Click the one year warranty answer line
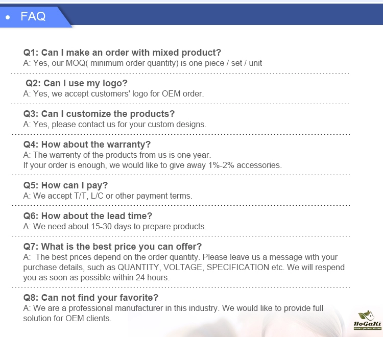Image resolution: width=383 pixels, height=337 pixels. [117, 155]
